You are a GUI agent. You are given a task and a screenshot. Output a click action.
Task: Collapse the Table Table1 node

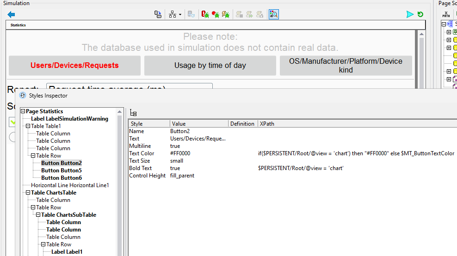(x=28, y=126)
